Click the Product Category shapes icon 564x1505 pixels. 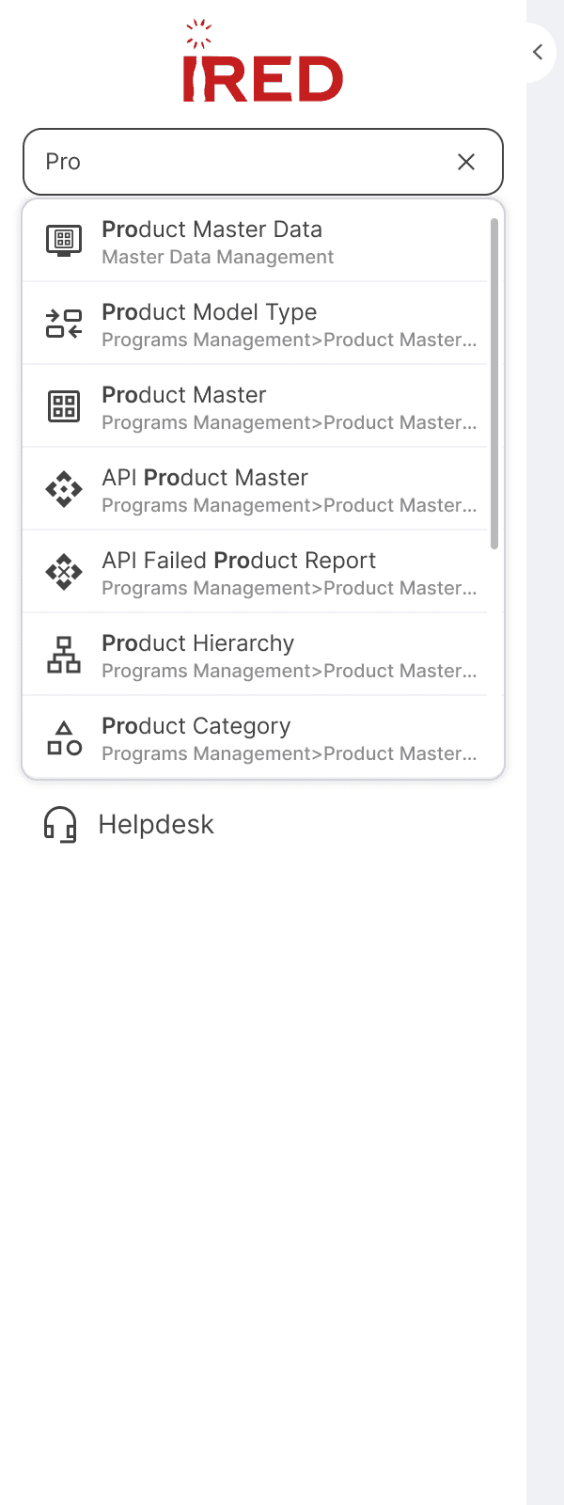(x=64, y=737)
